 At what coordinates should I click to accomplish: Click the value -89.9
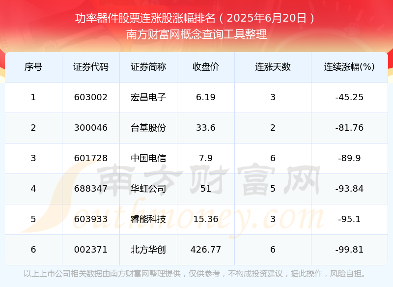coord(349,158)
